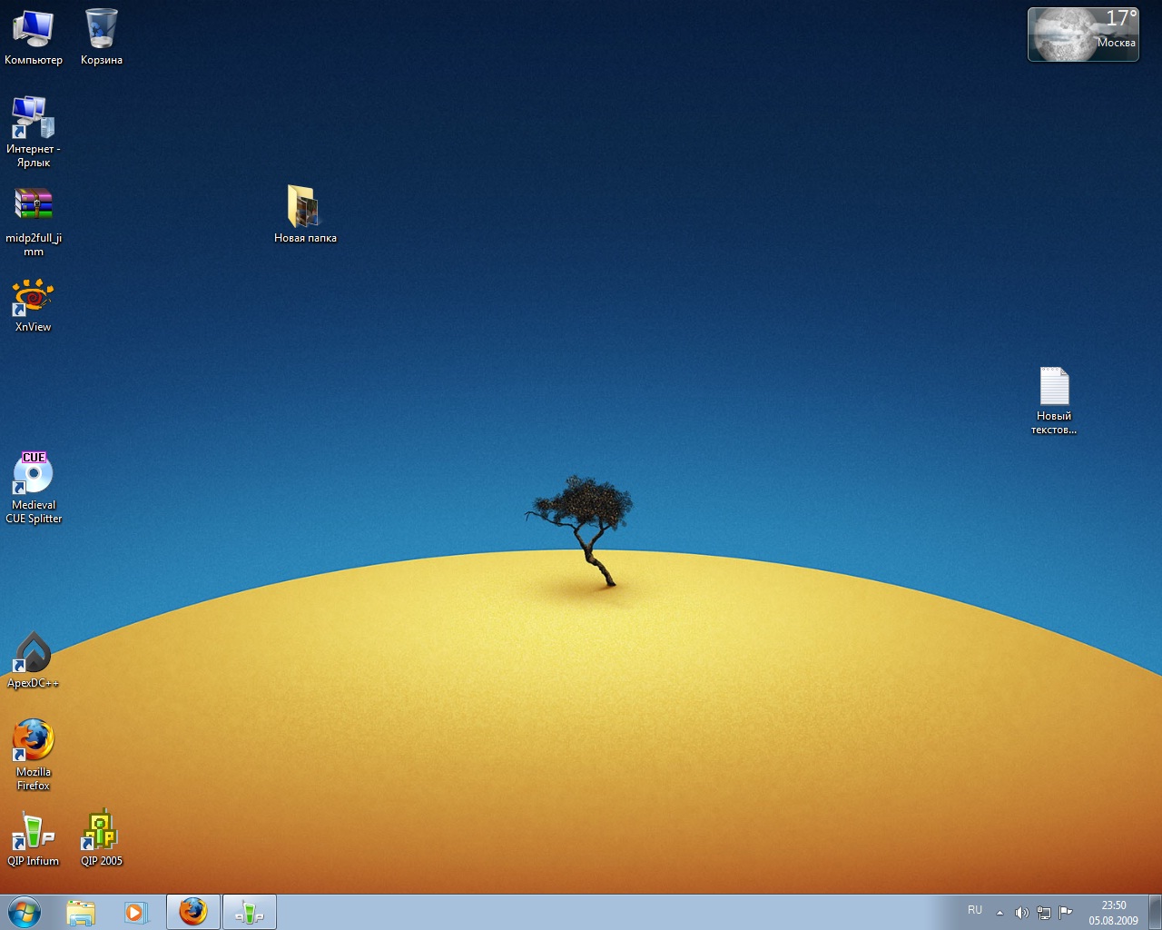Show hidden tray icons arrow
The width and height of the screenshot is (1162, 930).
(1000, 913)
